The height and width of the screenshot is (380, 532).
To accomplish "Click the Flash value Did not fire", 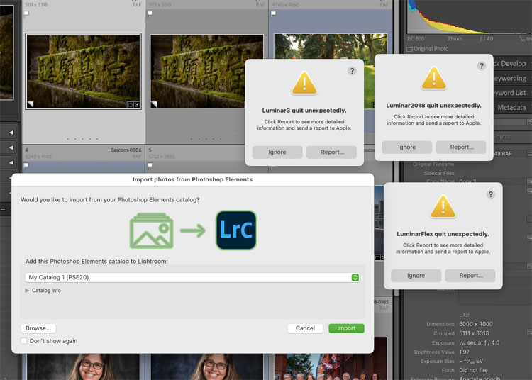I will [473, 370].
